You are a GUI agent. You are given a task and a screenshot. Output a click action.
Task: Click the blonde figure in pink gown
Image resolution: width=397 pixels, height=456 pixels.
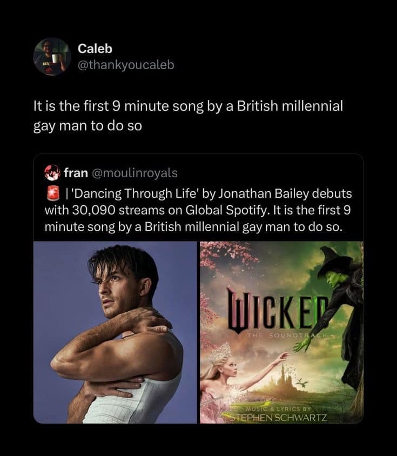(224, 378)
